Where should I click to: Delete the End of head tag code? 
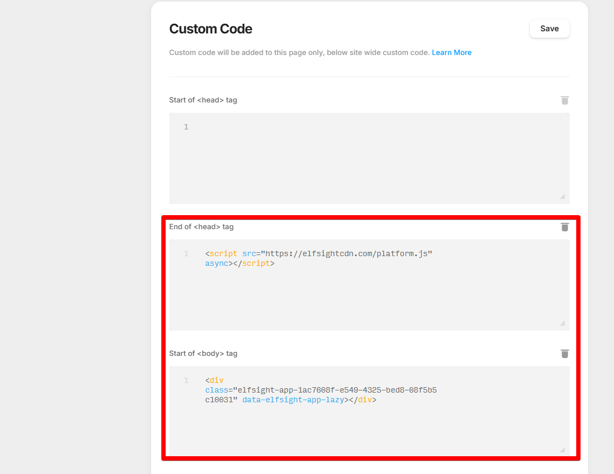[x=565, y=227]
